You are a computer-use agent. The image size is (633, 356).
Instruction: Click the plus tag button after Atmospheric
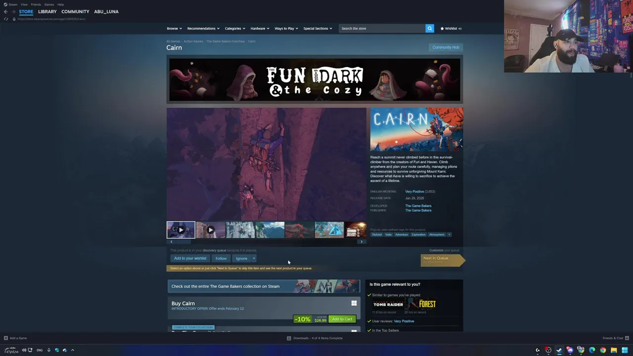449,234
